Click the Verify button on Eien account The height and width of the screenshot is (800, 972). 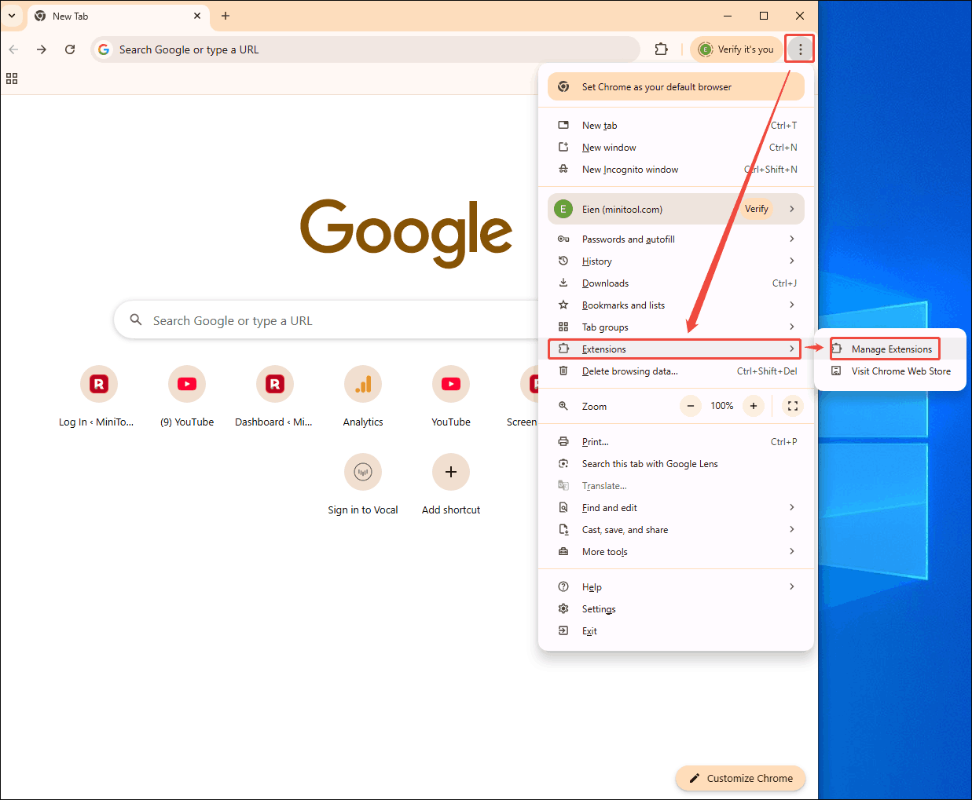(755, 209)
